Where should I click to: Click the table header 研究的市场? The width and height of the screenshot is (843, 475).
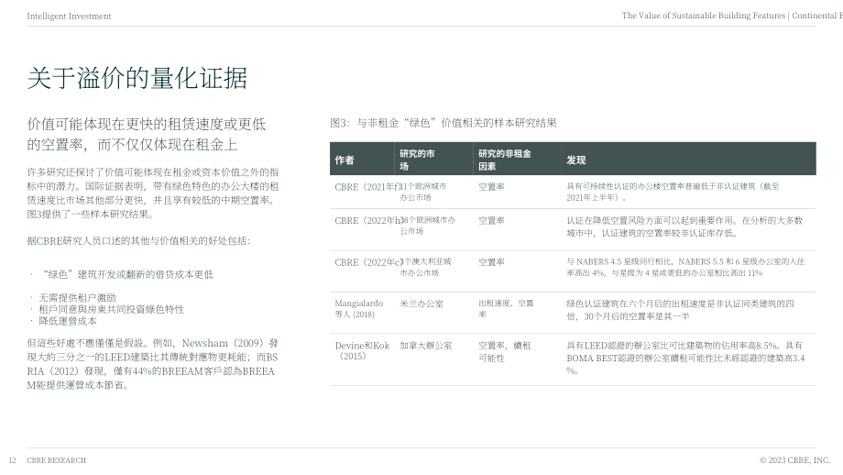tap(417, 160)
